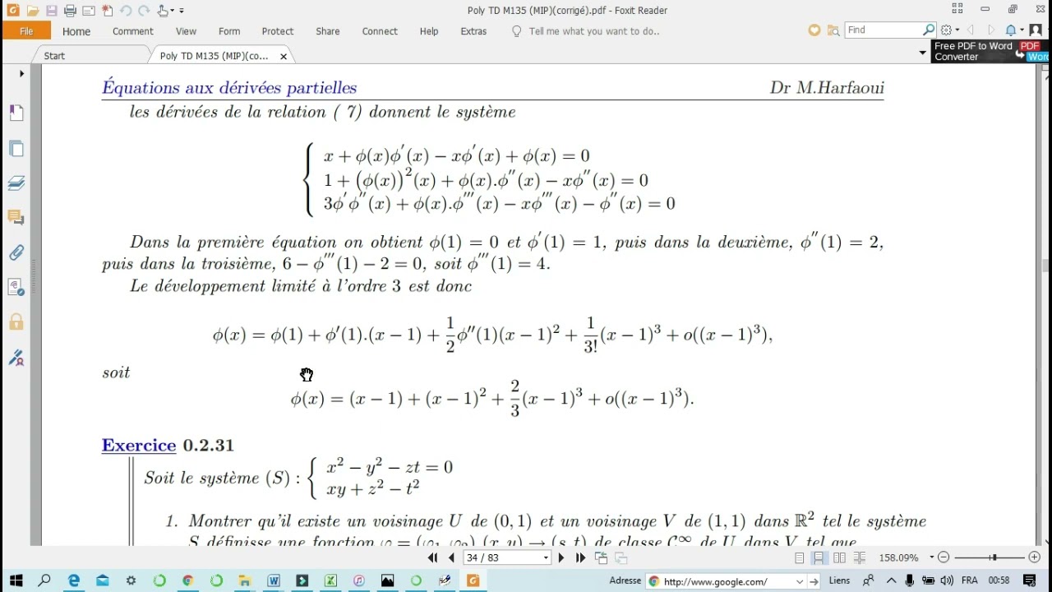Expand the gear settings dropdown arrow
The width and height of the screenshot is (1052, 592).
coord(957,30)
